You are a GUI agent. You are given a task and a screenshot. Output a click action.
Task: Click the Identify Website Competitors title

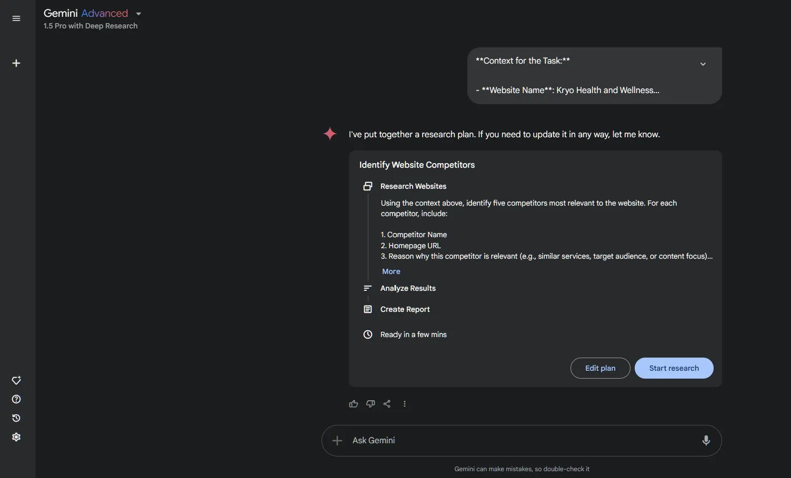[417, 165]
